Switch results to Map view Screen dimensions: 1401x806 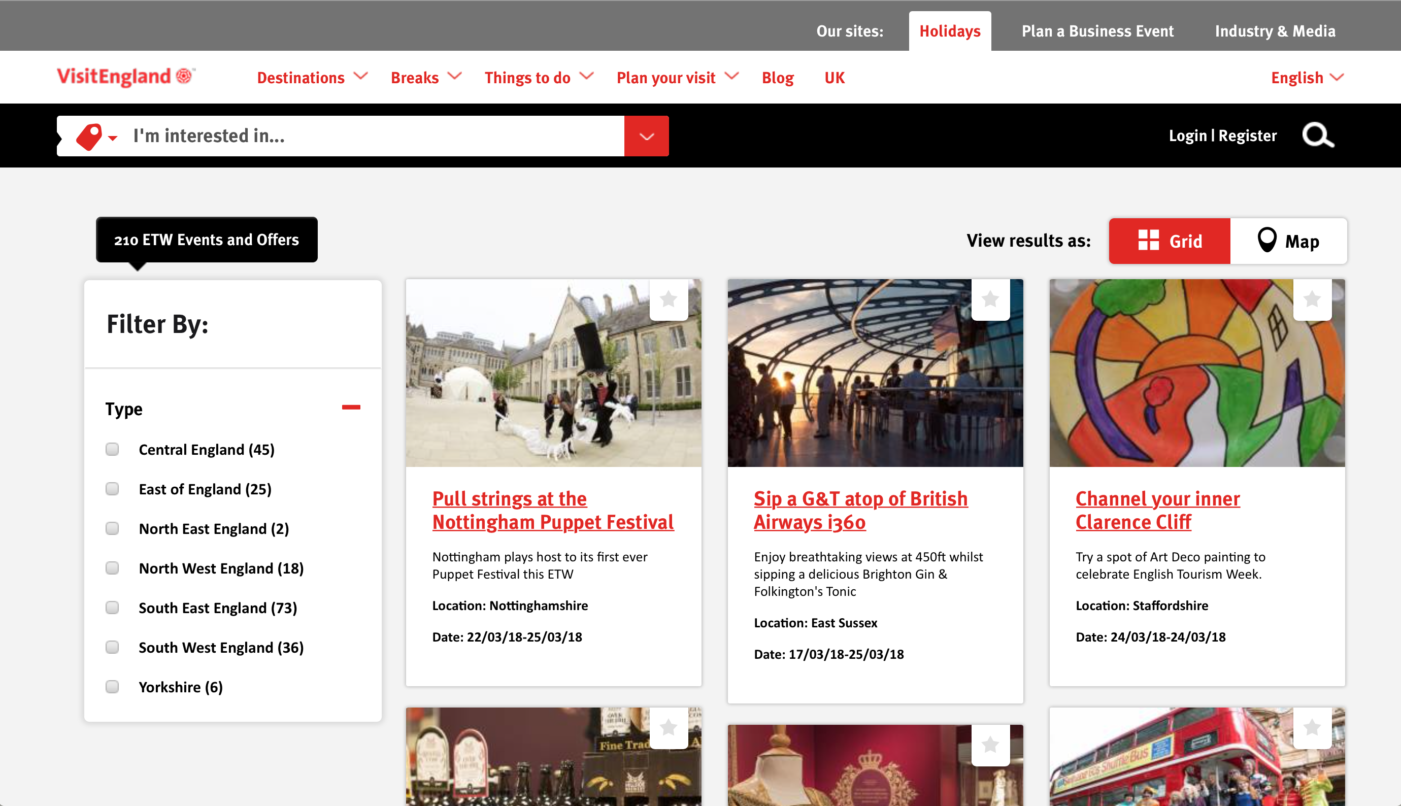[x=1289, y=241]
